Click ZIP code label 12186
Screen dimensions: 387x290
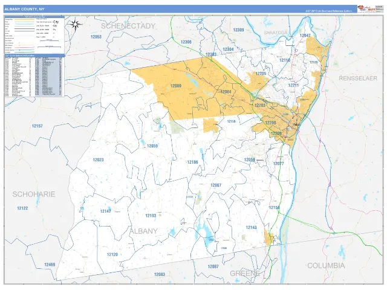click(x=192, y=162)
